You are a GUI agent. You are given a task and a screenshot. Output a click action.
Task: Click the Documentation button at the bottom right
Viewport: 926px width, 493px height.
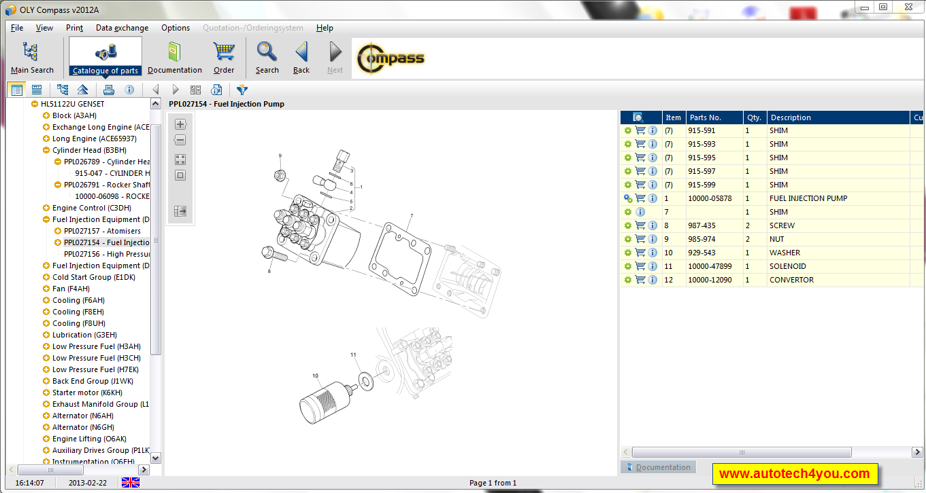tap(658, 467)
